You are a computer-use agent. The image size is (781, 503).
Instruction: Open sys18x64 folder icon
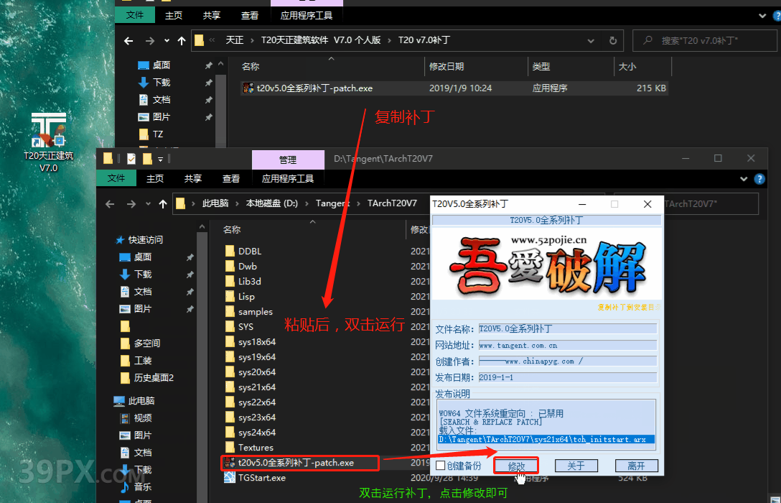click(x=230, y=341)
